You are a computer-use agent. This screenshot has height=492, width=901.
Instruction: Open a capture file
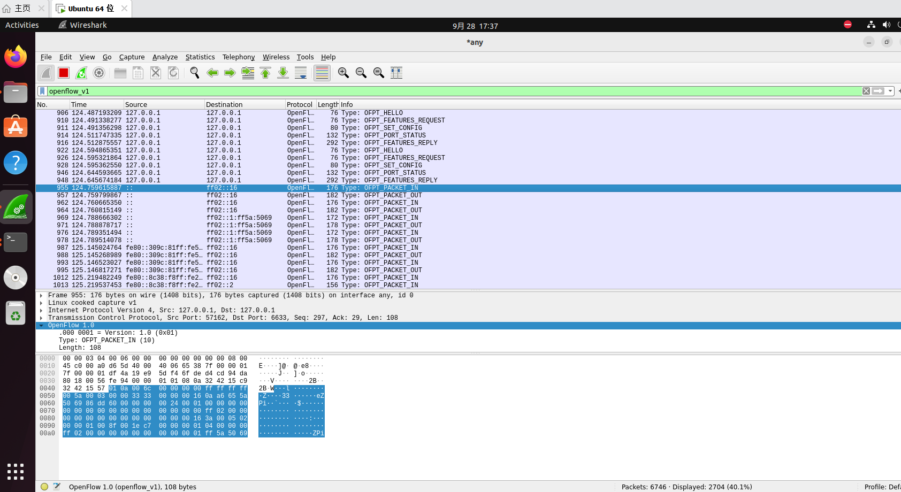click(120, 73)
